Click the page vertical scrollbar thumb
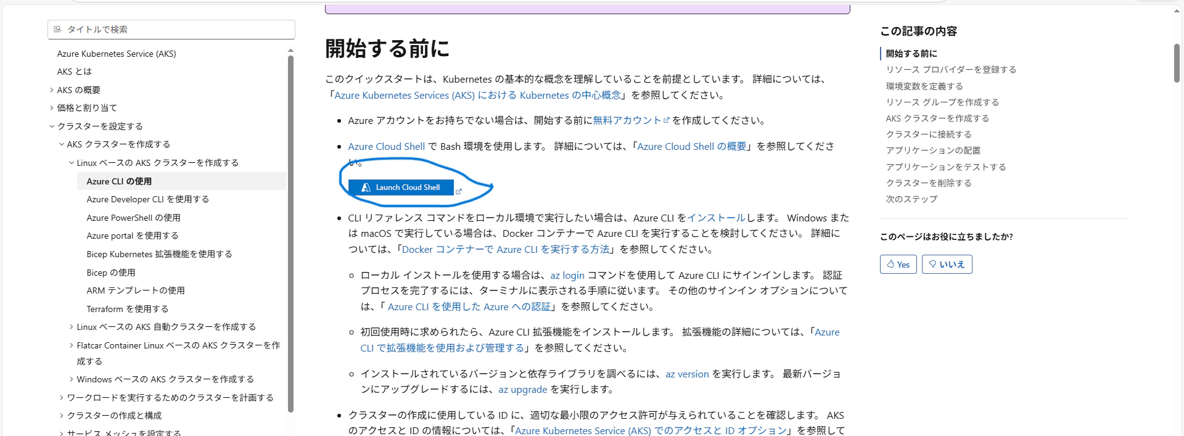This screenshot has width=1184, height=436. [1177, 64]
